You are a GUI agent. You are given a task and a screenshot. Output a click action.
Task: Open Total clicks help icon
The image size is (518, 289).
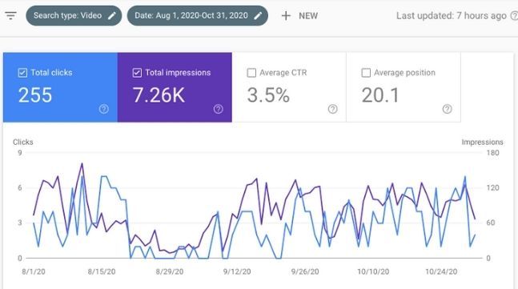[x=104, y=109]
